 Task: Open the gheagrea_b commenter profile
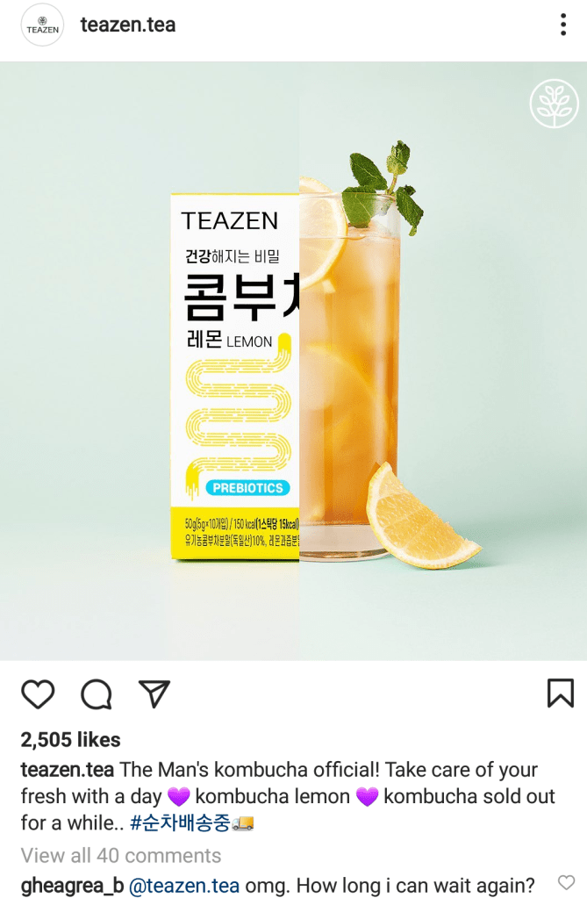coord(72,886)
